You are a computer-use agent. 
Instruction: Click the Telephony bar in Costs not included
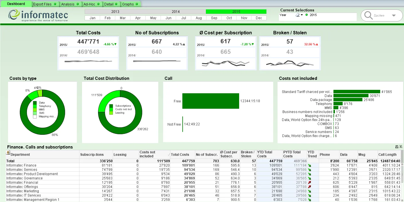338,104
